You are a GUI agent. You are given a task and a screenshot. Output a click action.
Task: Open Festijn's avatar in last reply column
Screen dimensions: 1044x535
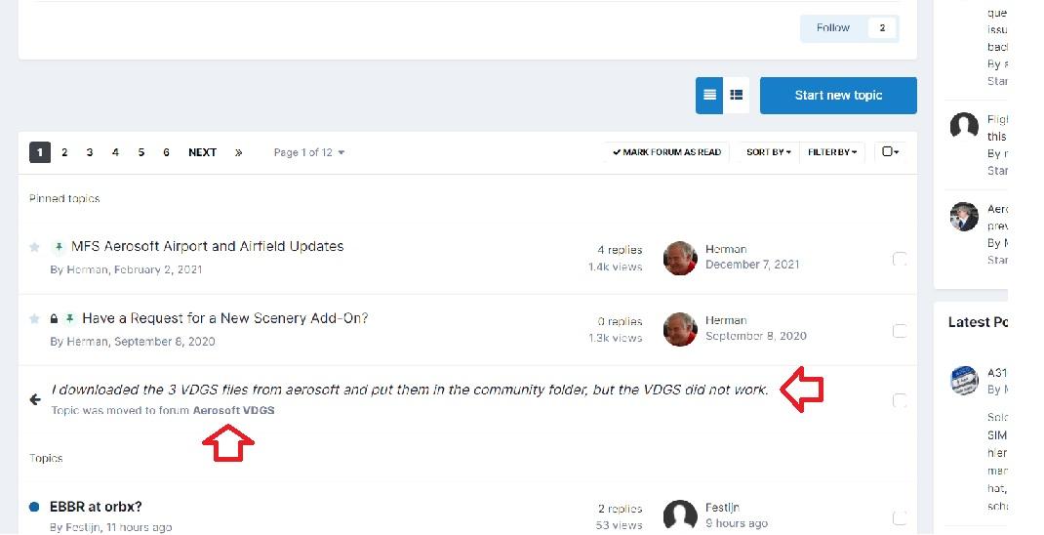[x=680, y=515]
